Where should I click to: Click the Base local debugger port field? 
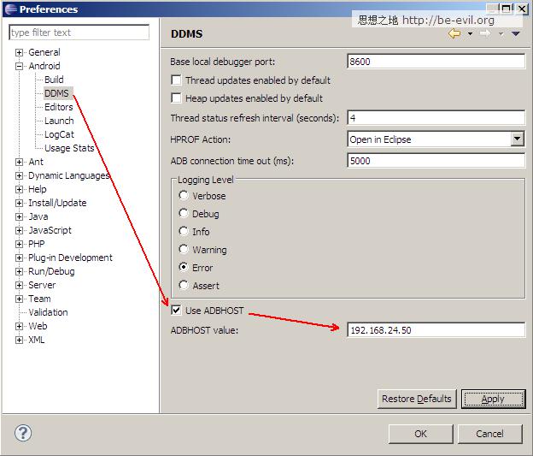pos(436,62)
